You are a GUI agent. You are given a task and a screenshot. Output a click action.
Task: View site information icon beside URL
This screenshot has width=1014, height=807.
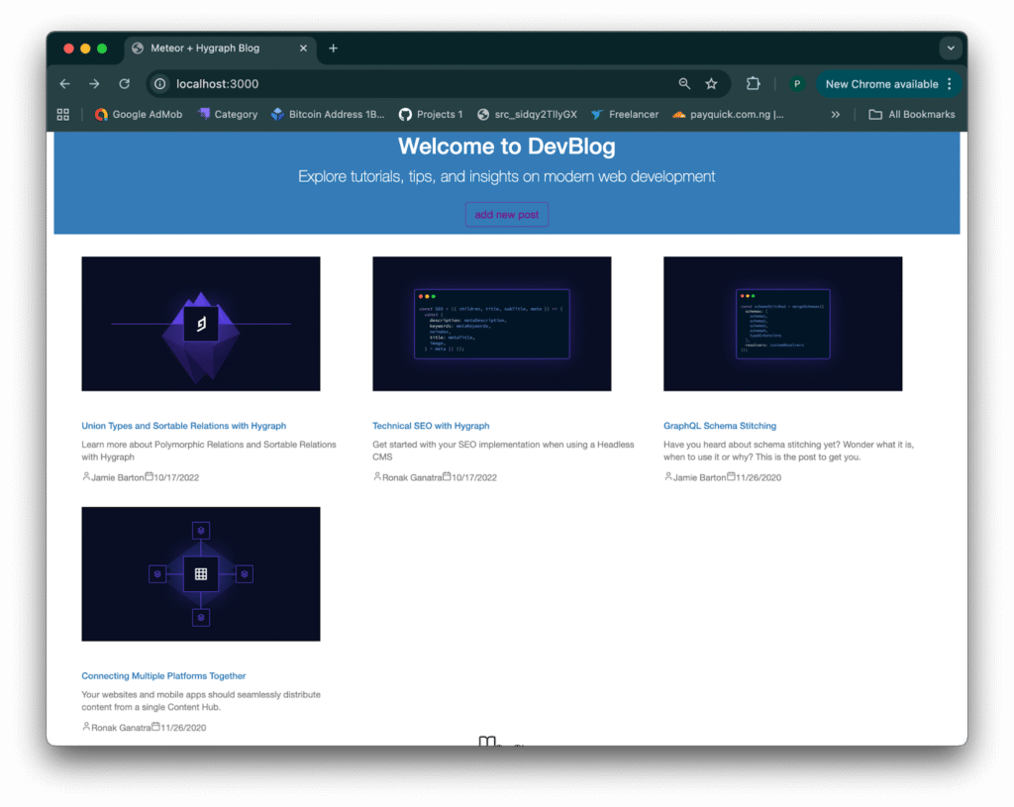click(160, 84)
